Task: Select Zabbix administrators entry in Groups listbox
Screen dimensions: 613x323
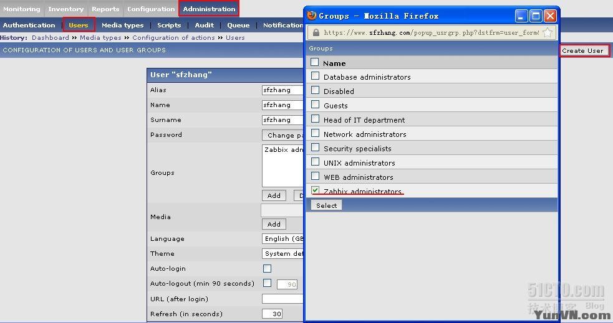Action: (x=284, y=149)
